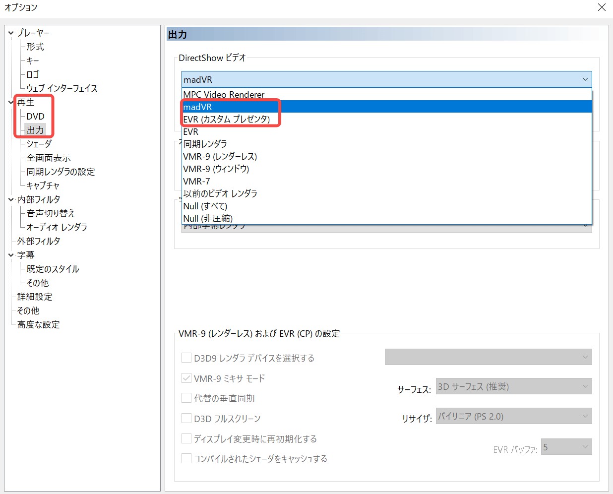The image size is (613, 494).
Task: Open the サーフェス dropdown
Action: (514, 386)
